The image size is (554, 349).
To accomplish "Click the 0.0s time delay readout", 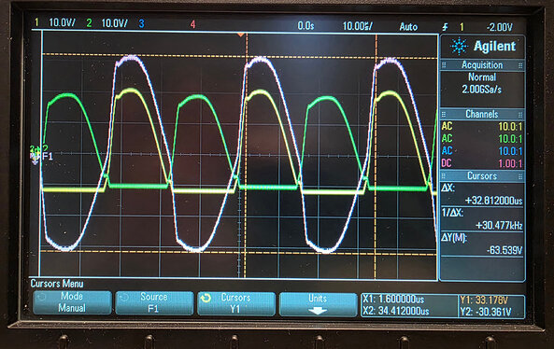I will click(x=305, y=26).
